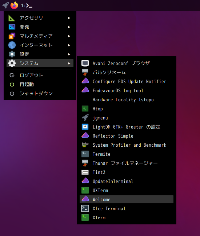Open the アクセサリ menu category
200x236 pixels.
click(x=40, y=18)
